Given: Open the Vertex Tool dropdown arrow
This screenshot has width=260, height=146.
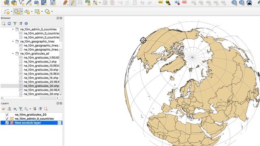Looking at the screenshot, I should click(x=100, y=3).
